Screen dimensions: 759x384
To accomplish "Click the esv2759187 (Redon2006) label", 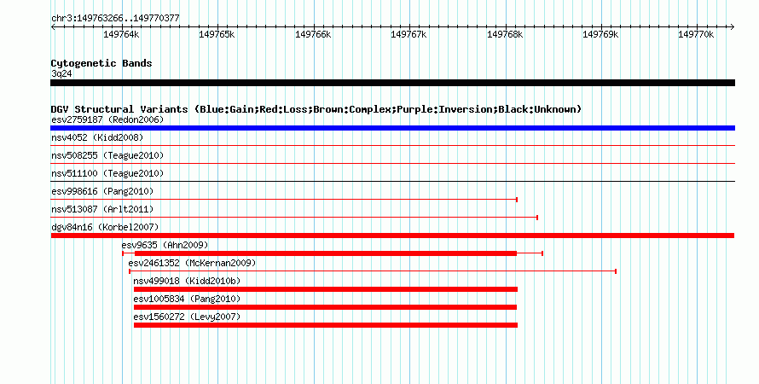I will pyautogui.click(x=107, y=119).
